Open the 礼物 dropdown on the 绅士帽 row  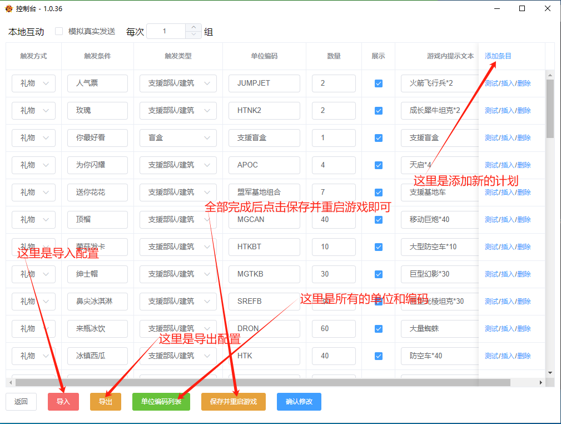click(33, 274)
